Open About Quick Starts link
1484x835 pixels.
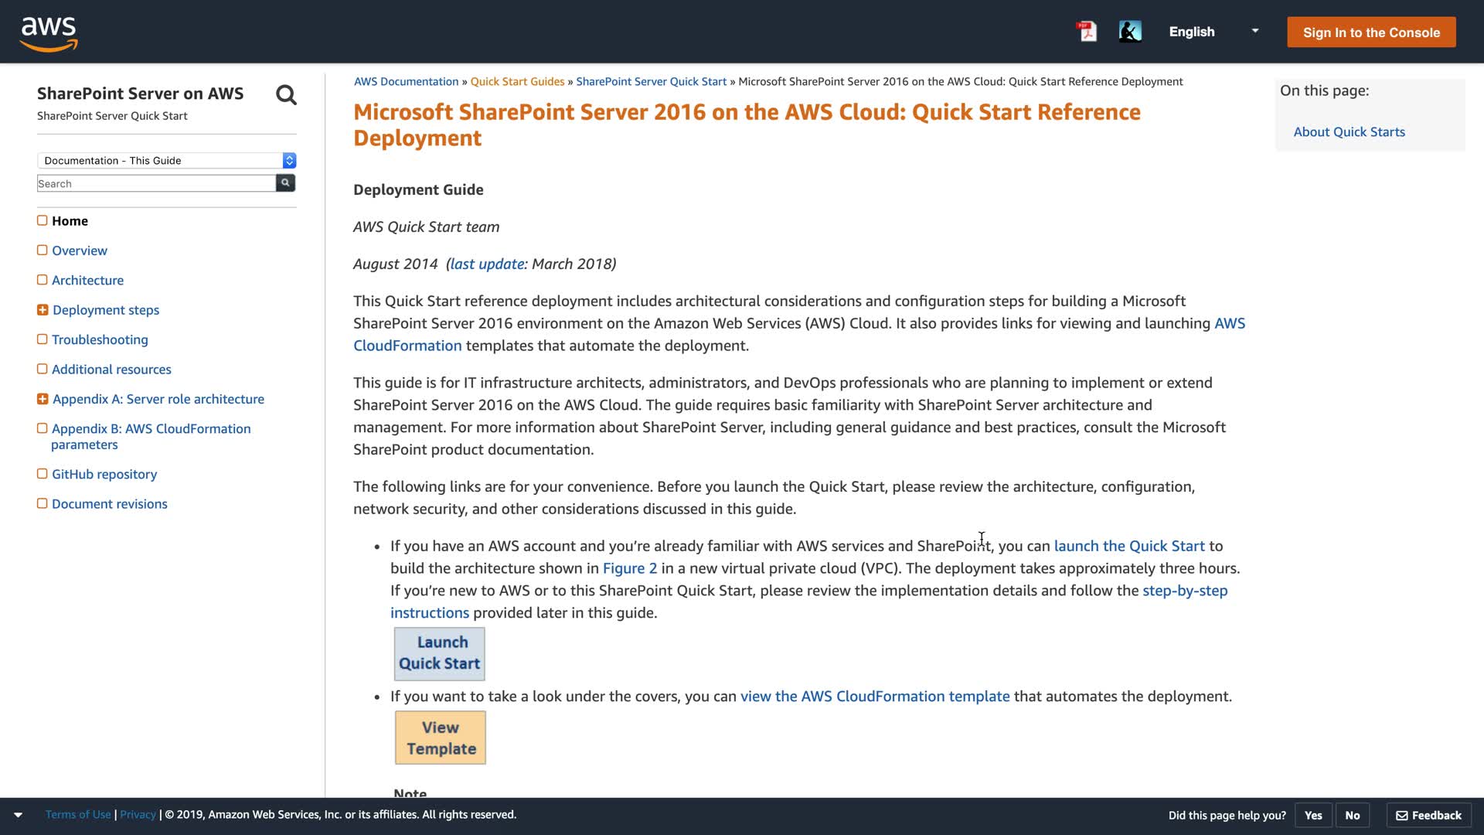click(1349, 132)
